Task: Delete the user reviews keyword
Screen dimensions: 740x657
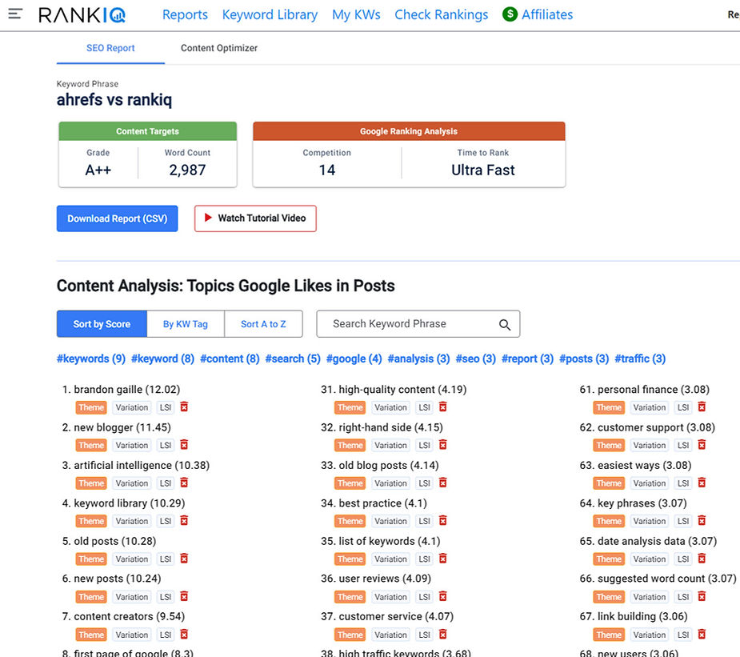Action: pos(442,596)
